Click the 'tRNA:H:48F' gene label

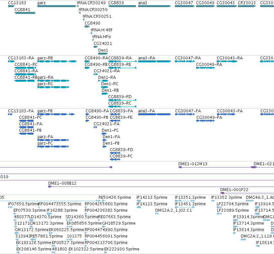pyautogui.click(x=101, y=30)
